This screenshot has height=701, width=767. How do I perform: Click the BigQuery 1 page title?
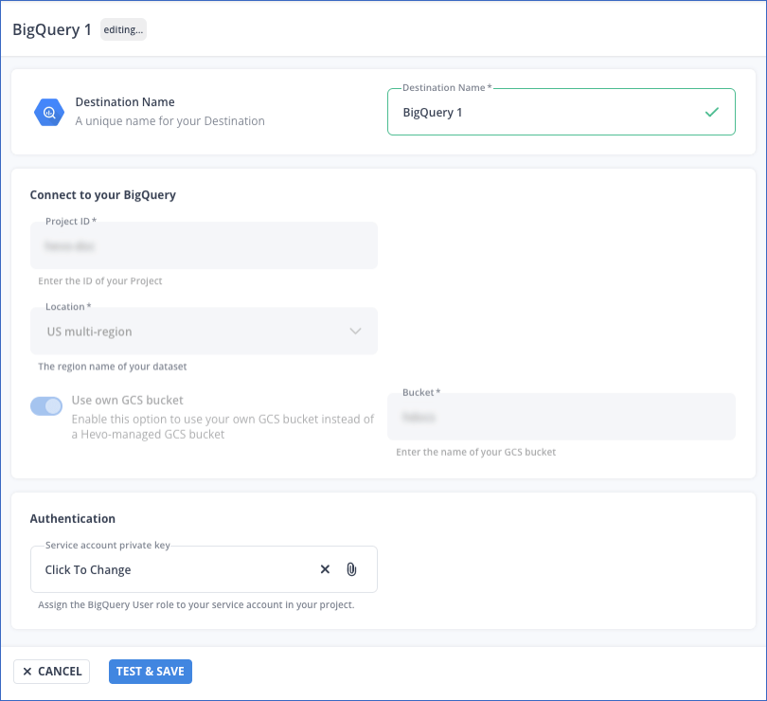[x=52, y=29]
